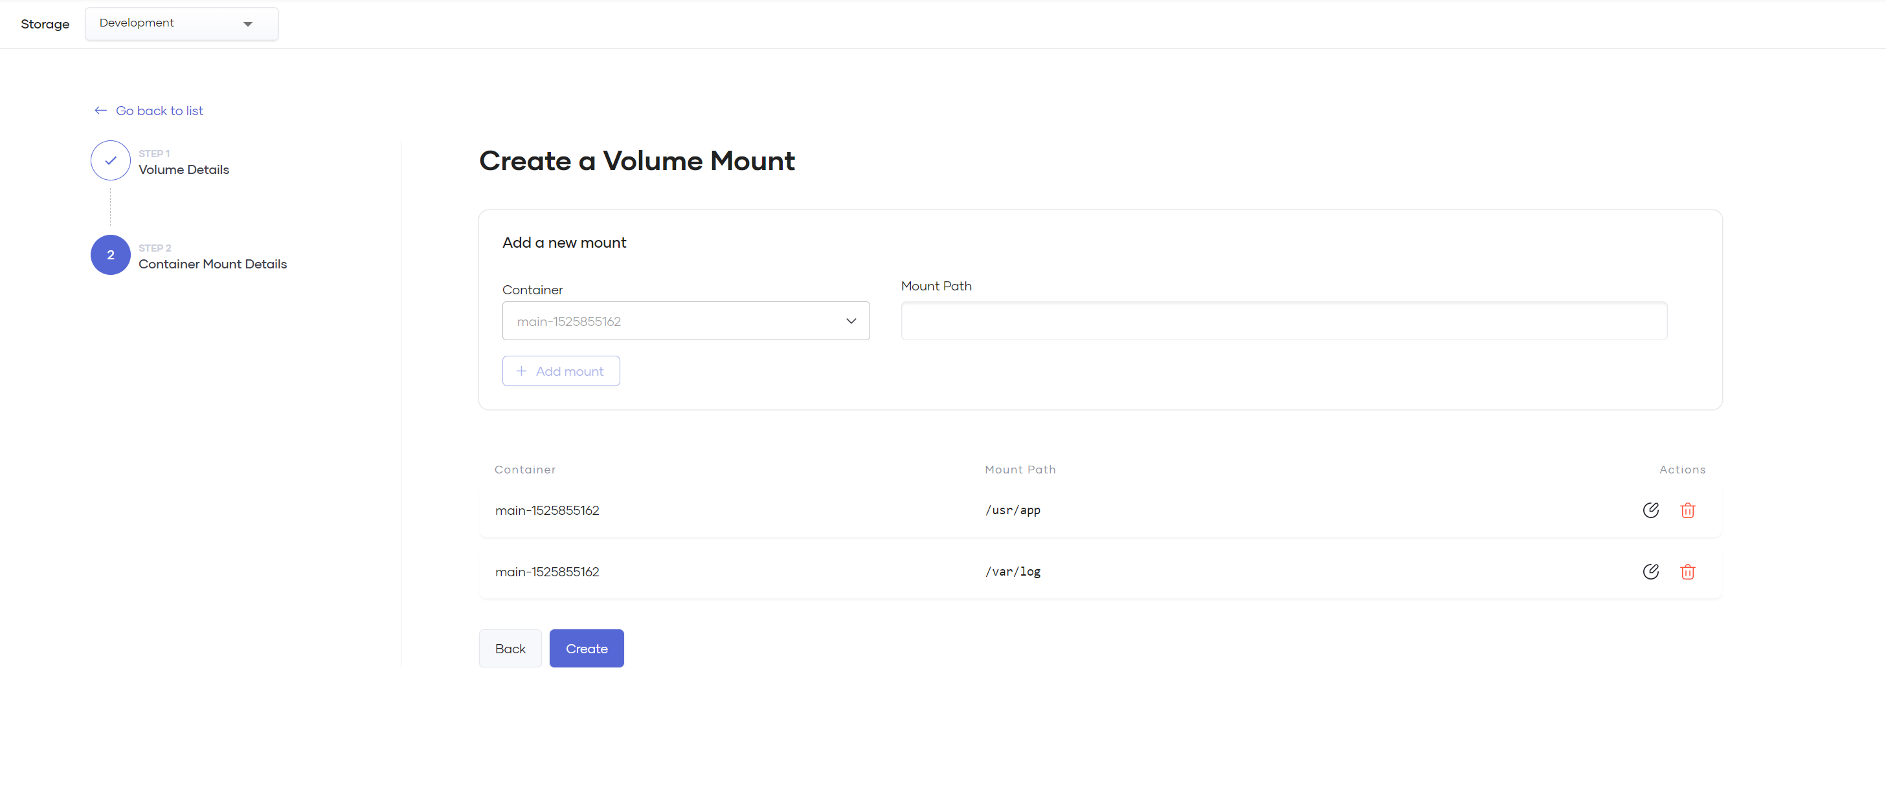1886x802 pixels.
Task: Edit the /var/log mount row
Action: pyautogui.click(x=1650, y=572)
